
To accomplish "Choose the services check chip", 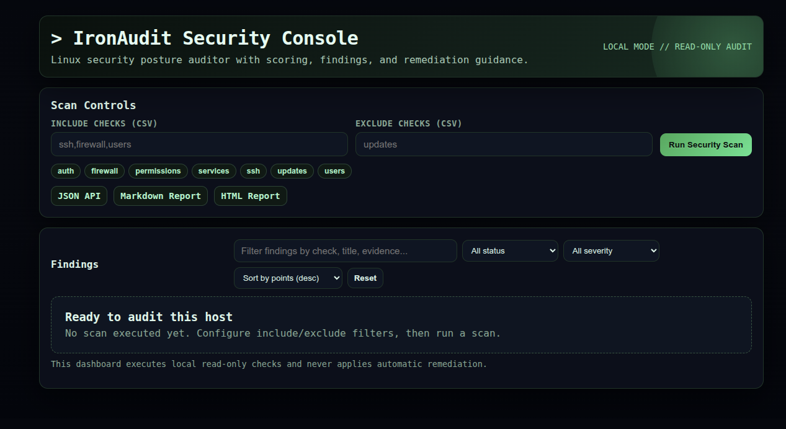I will 213,171.
